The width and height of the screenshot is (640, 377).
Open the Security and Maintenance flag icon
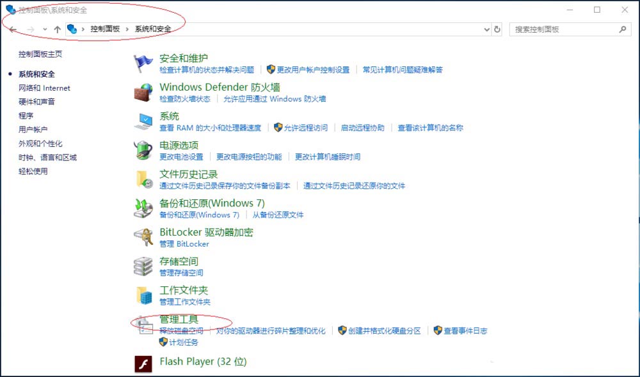tap(143, 64)
